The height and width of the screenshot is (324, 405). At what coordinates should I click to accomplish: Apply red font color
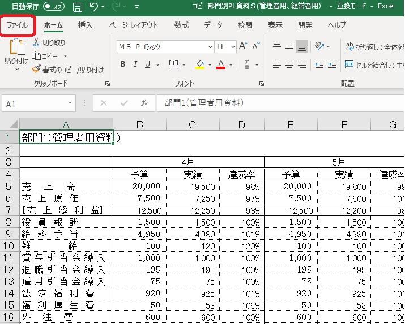pos(220,64)
